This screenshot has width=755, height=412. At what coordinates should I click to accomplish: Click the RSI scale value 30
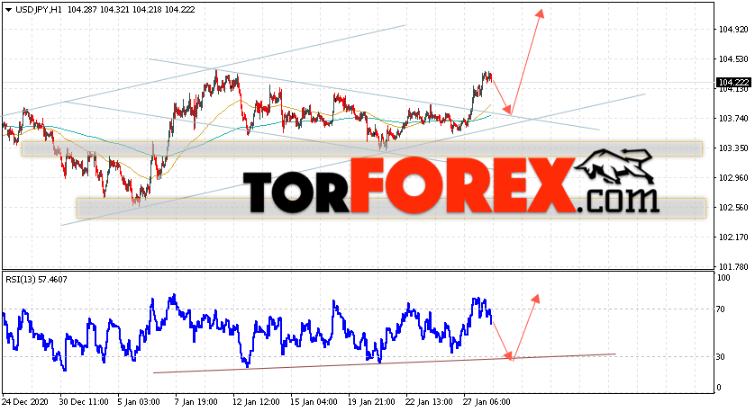tap(721, 357)
